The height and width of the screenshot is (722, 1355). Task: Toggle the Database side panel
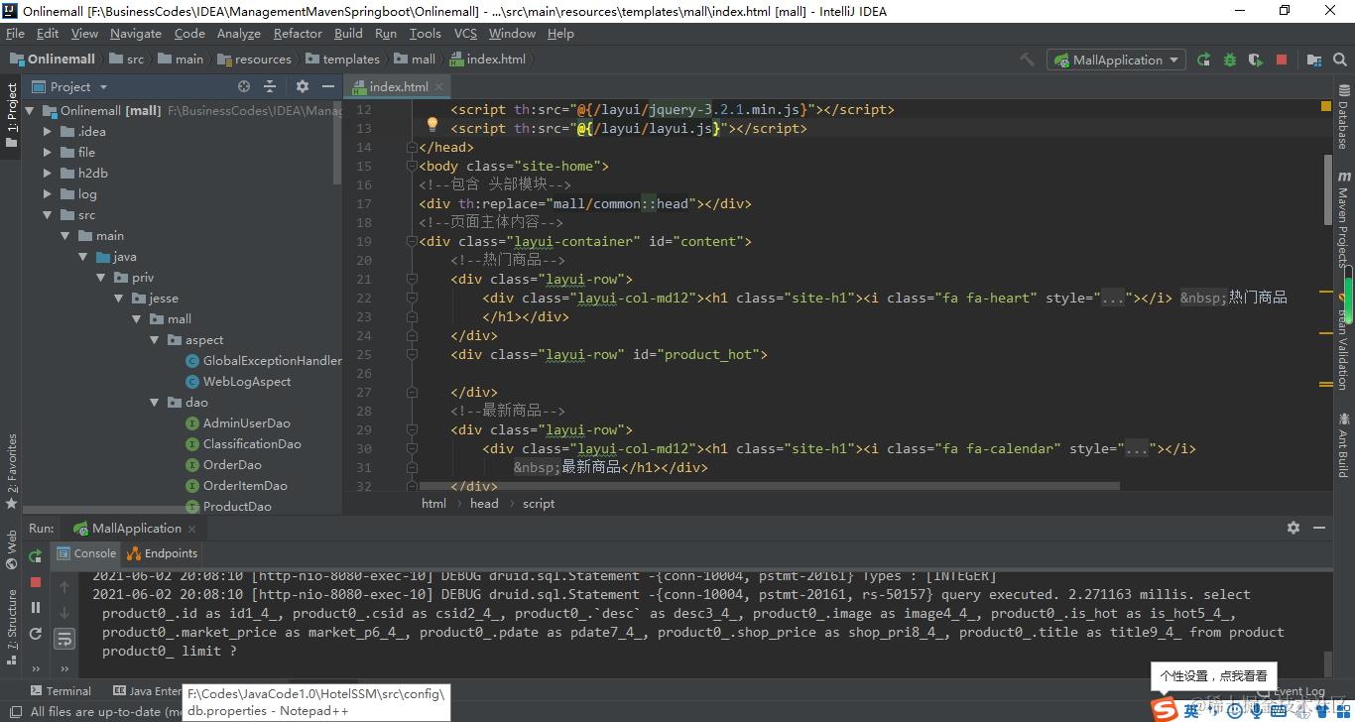[1343, 115]
